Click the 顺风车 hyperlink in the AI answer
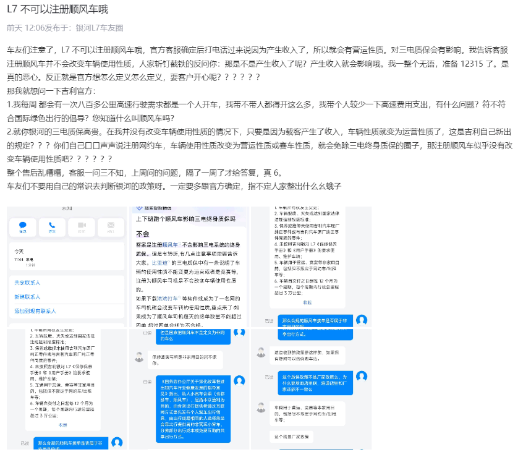The image size is (518, 457). click(x=170, y=245)
